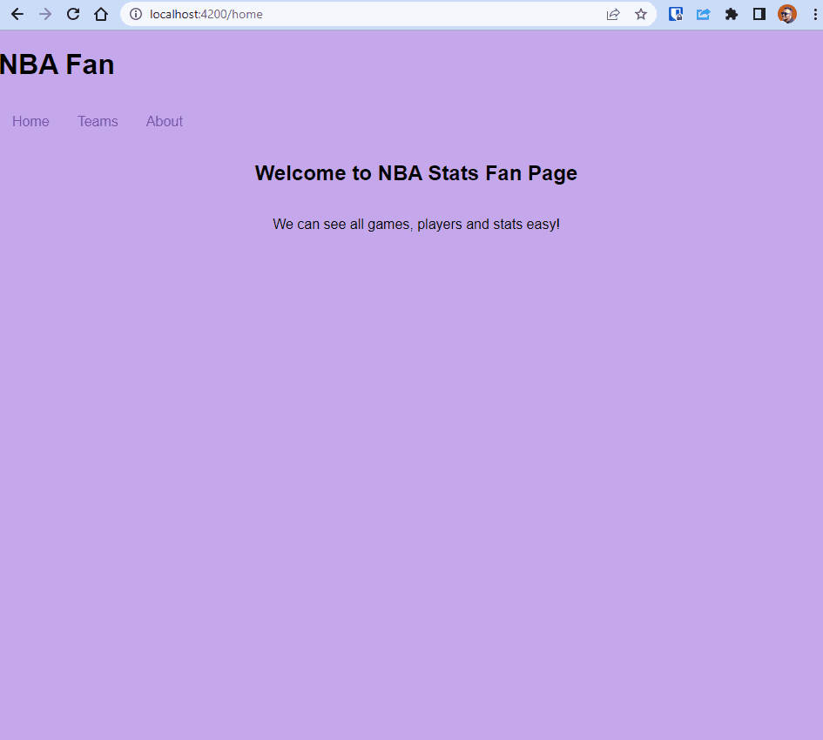Open the Extensions puzzle-piece menu
The height and width of the screenshot is (740, 823).
(732, 14)
